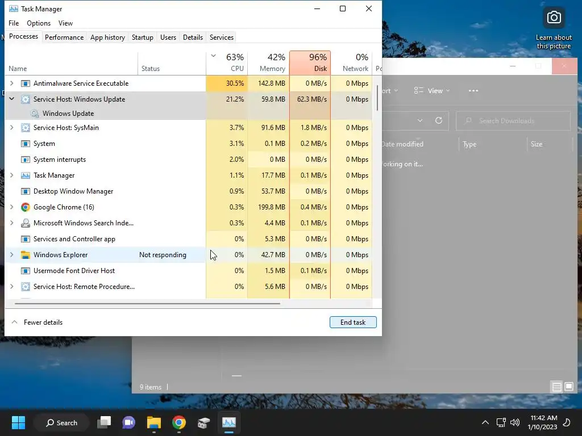Click the refresh icon in the Explorer window
The width and height of the screenshot is (582, 436).
click(439, 120)
